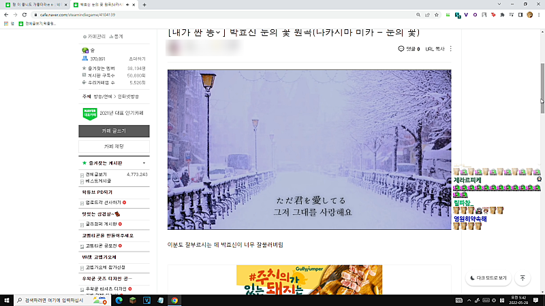Open the Chrome extensions puzzle icon
The height and width of the screenshot is (306, 545).
pos(502,15)
